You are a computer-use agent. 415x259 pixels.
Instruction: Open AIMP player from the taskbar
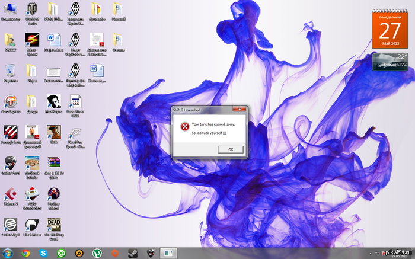click(x=79, y=254)
